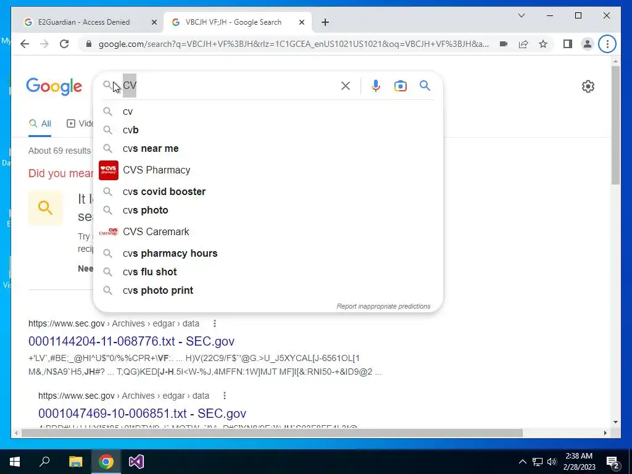Open Chrome three-dot menu

click(x=607, y=44)
